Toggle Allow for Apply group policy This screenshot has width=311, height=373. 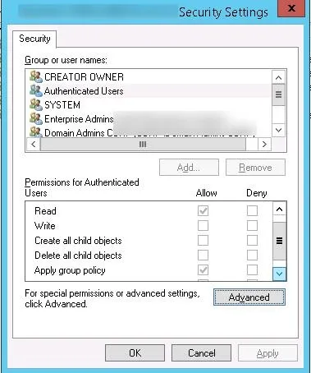point(203,270)
